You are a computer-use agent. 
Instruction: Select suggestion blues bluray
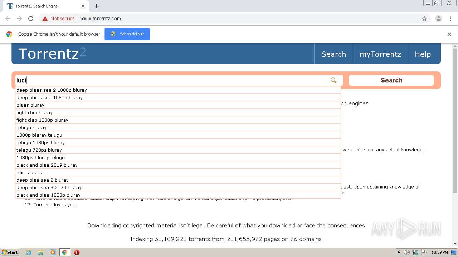(x=178, y=105)
